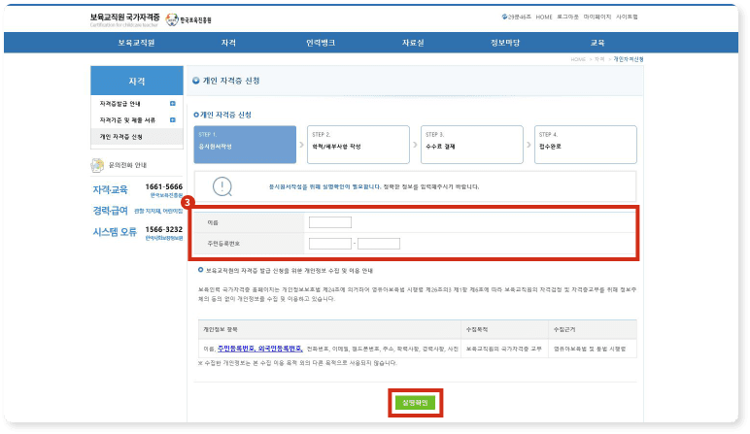750x434 pixels.
Task: Select 개인 자격증 신청 in the sidebar
Action: pyautogui.click(x=121, y=137)
